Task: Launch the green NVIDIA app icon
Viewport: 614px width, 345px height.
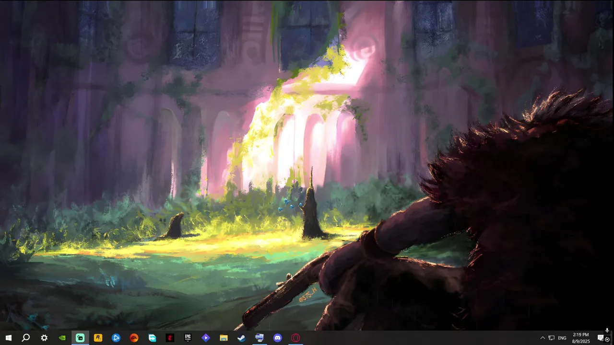Action: coord(62,338)
